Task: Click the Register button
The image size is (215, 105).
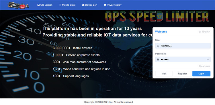Action: click(x=183, y=74)
